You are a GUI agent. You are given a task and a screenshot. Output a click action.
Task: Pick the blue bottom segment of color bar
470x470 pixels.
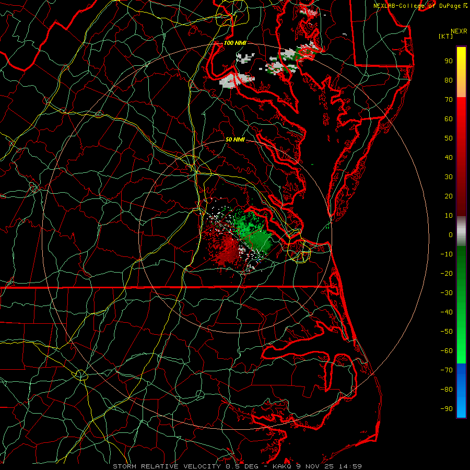point(461,391)
